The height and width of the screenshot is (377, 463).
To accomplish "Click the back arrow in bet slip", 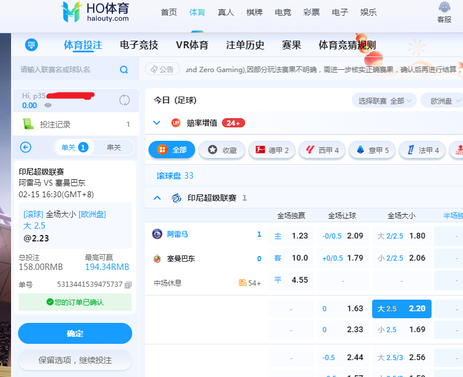I will [26, 147].
